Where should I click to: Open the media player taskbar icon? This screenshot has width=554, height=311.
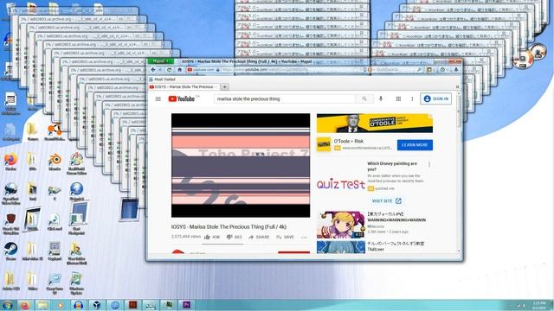(61, 305)
